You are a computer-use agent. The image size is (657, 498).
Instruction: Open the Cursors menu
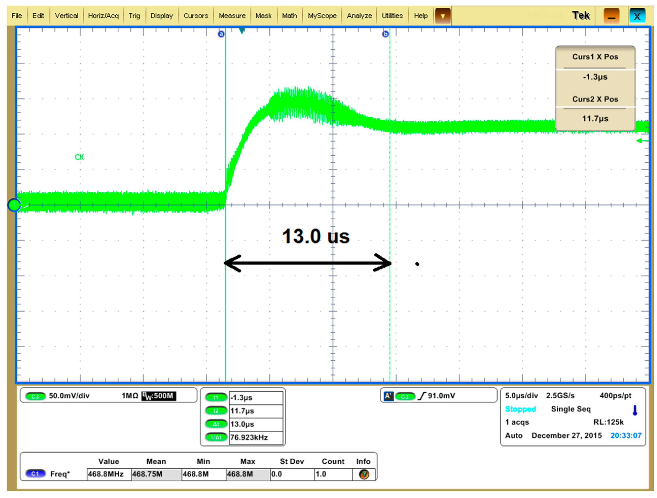[196, 16]
